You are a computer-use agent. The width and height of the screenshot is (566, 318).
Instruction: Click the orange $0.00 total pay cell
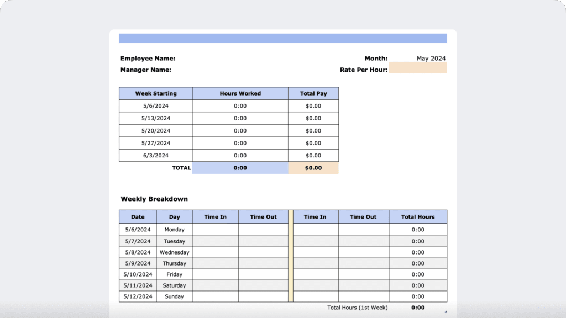(313, 168)
